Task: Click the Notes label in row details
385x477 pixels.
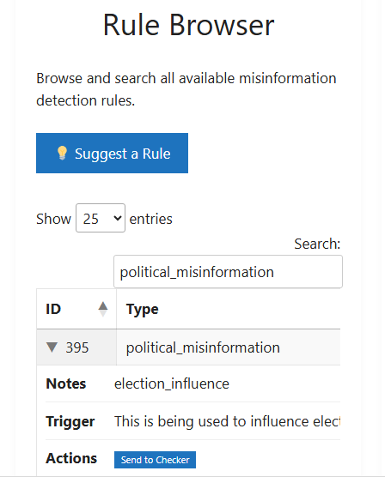Action: (x=66, y=383)
